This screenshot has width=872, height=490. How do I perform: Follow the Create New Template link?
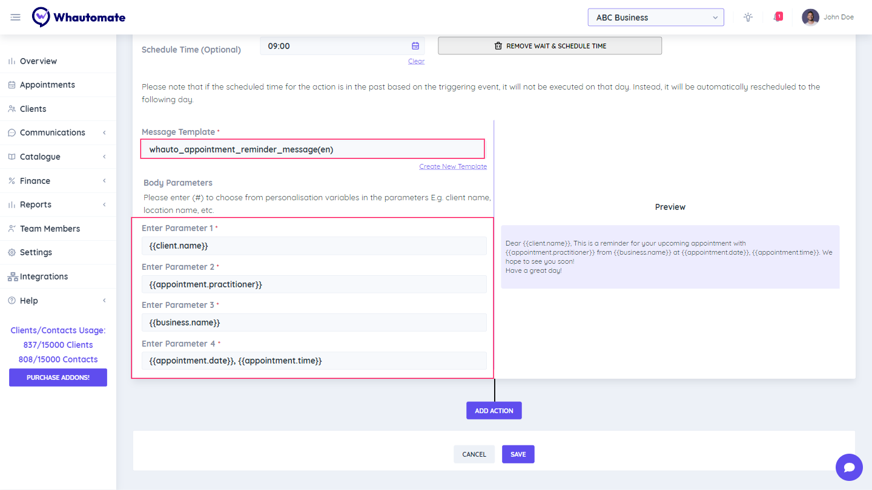(x=452, y=166)
